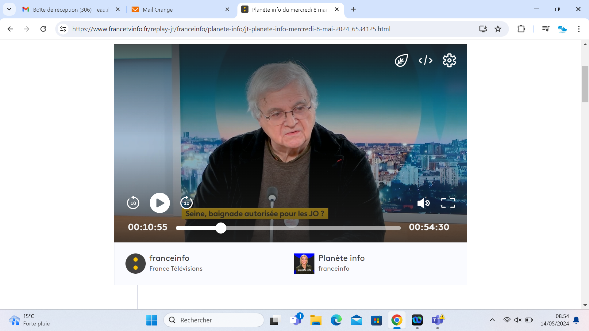589x331 pixels.
Task: Reload the current page
Action: tap(43, 29)
